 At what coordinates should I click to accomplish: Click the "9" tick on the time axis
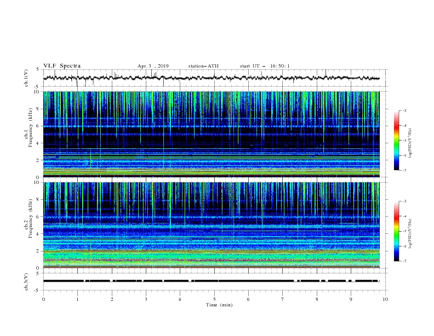point(351,299)
